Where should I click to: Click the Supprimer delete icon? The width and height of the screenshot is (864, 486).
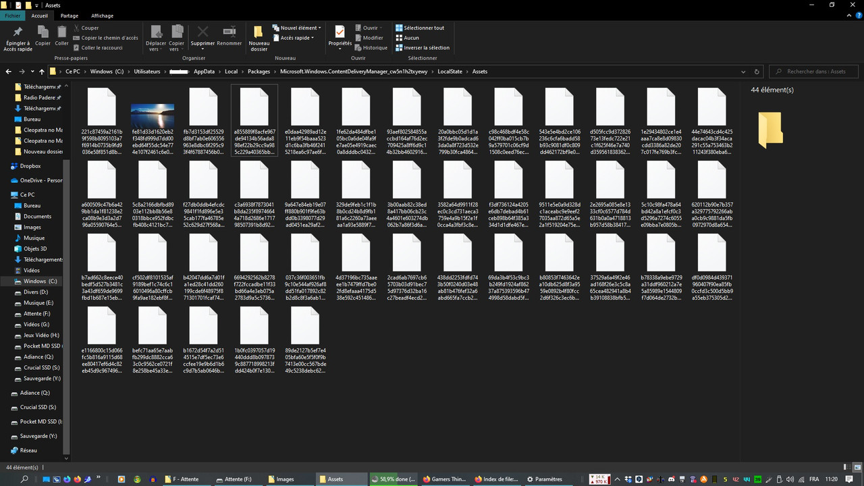pyautogui.click(x=202, y=36)
